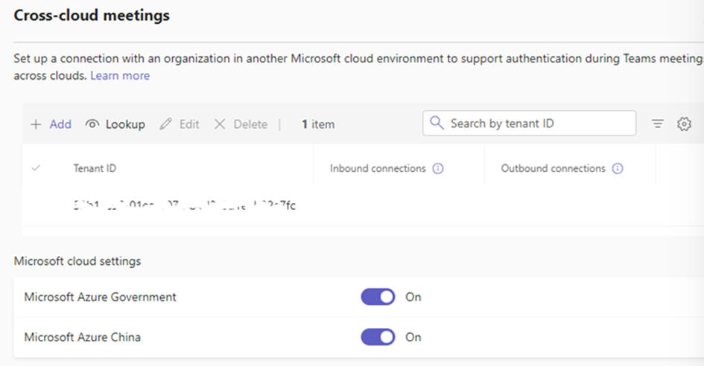Click the Outbound connections column header
This screenshot has height=366, width=704.
(553, 169)
